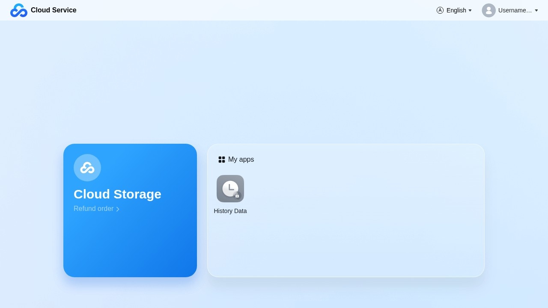
Task: Open the History Data app icon
Action: [x=230, y=189]
